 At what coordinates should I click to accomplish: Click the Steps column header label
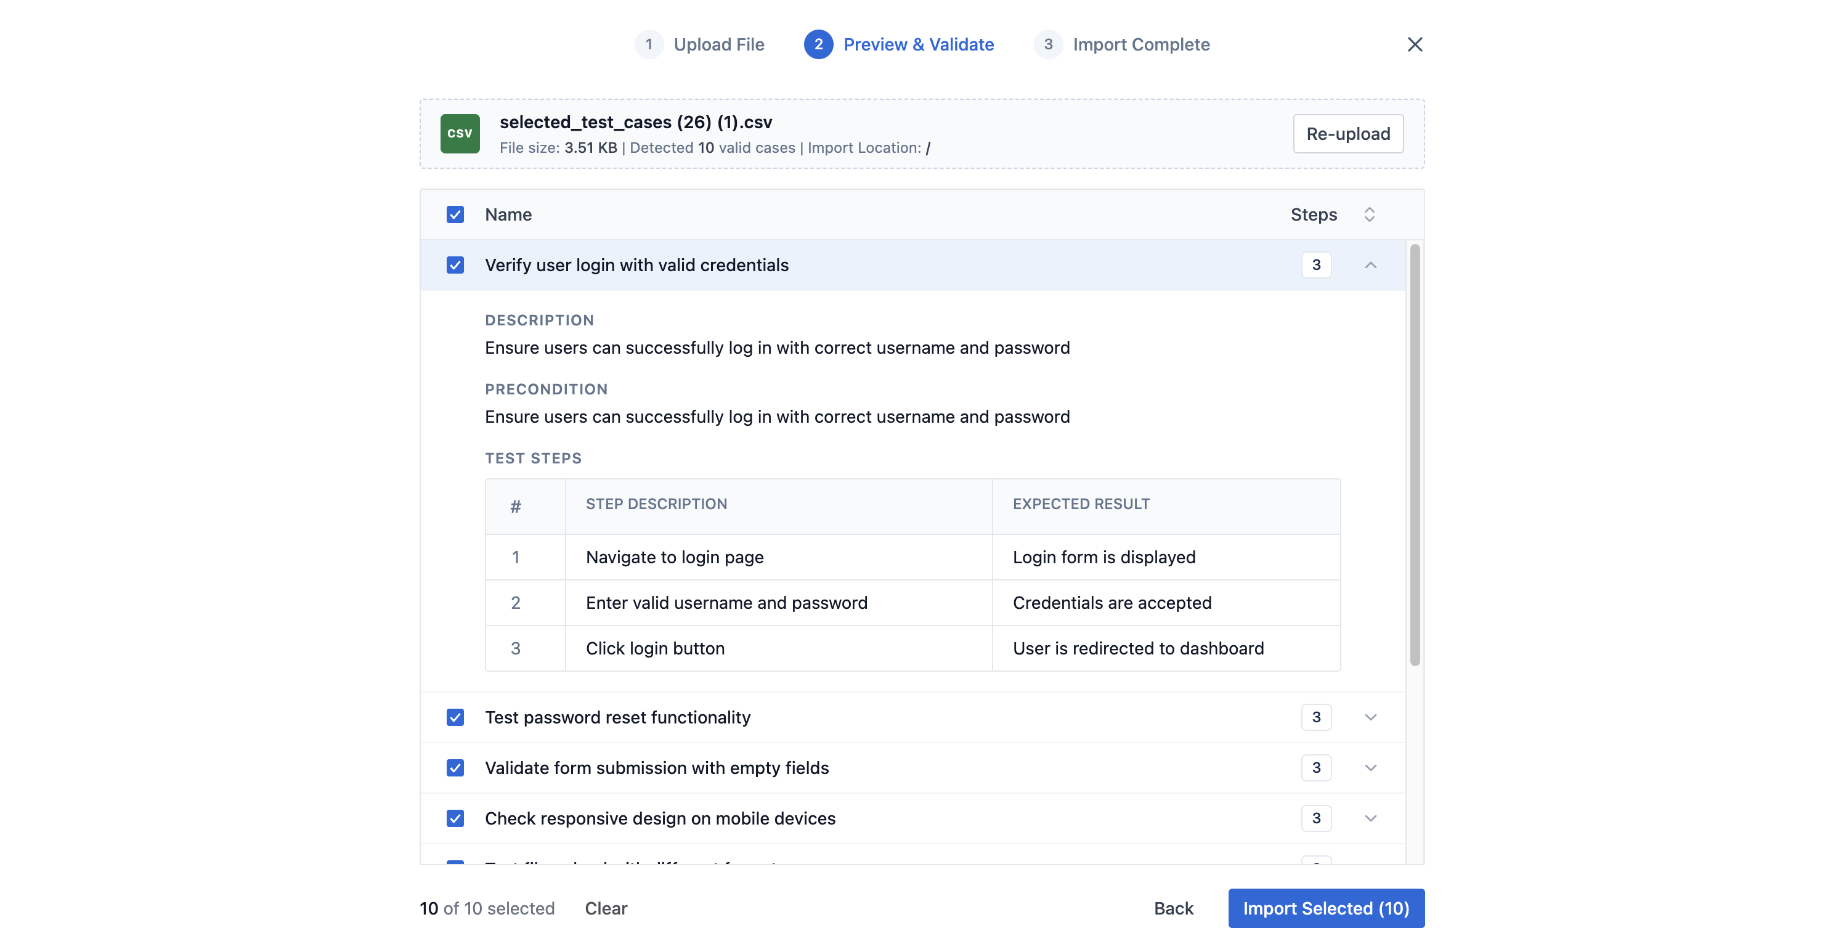[x=1314, y=214]
